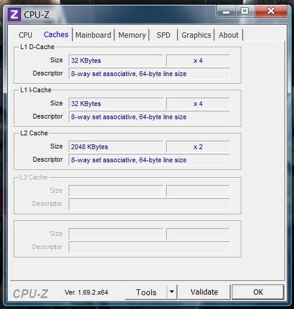Open the SPD tab

(x=163, y=35)
